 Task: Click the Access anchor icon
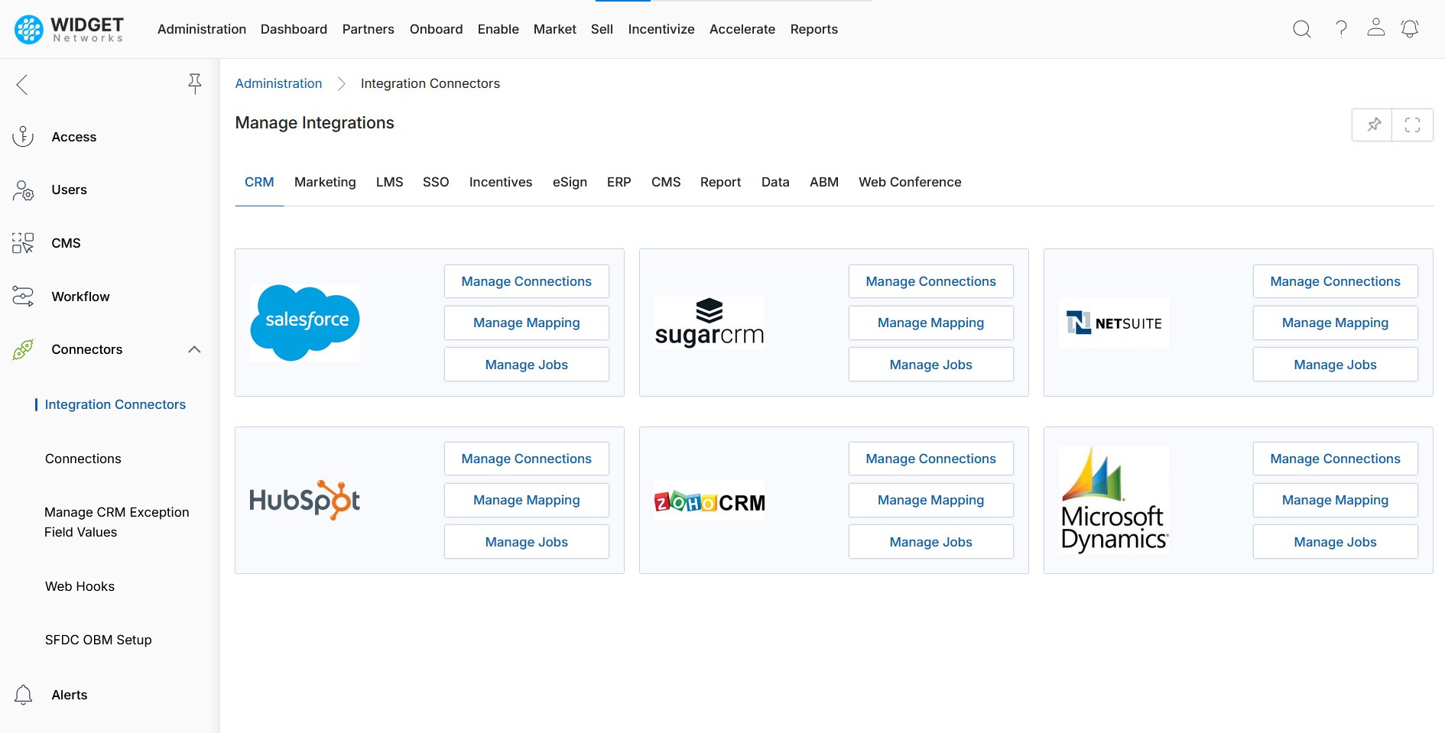point(23,137)
